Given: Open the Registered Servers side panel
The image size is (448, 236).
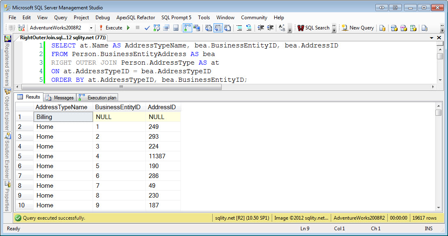Looking at the screenshot, I should pos(7,61).
